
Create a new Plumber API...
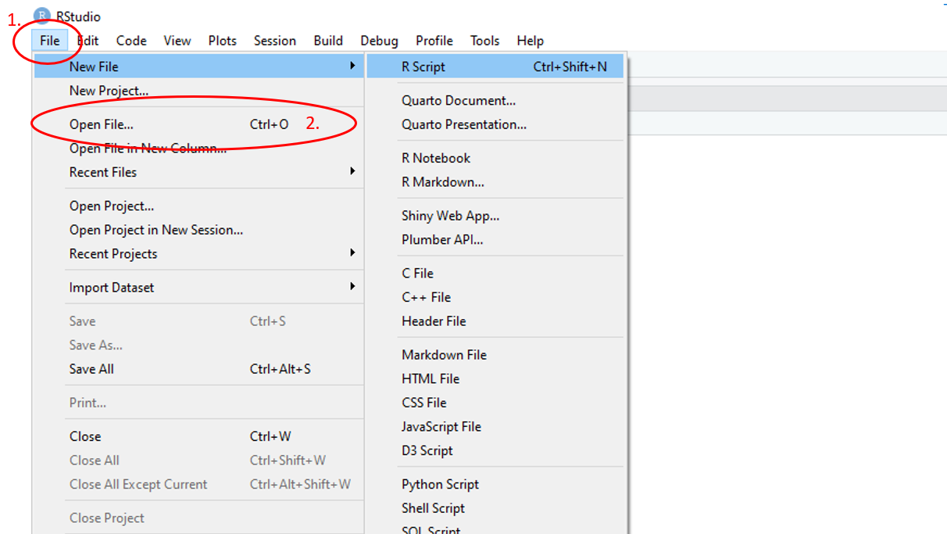point(496,239)
